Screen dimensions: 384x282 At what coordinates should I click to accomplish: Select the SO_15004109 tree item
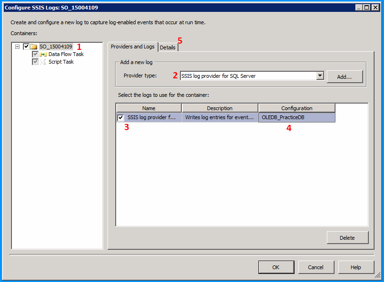coord(56,47)
